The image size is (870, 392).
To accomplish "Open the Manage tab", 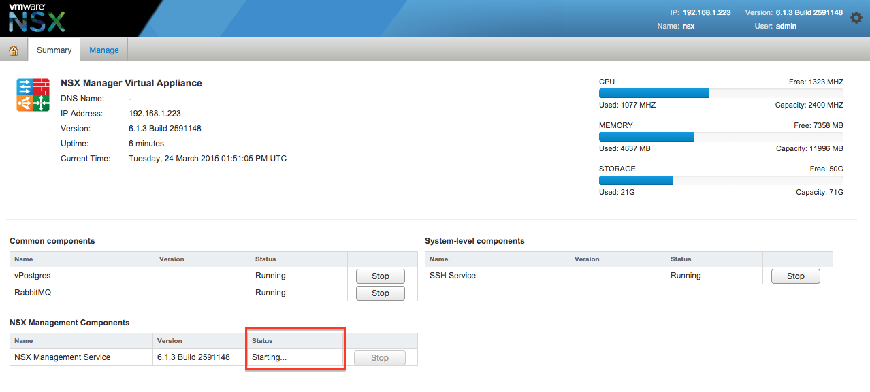I will click(x=104, y=50).
